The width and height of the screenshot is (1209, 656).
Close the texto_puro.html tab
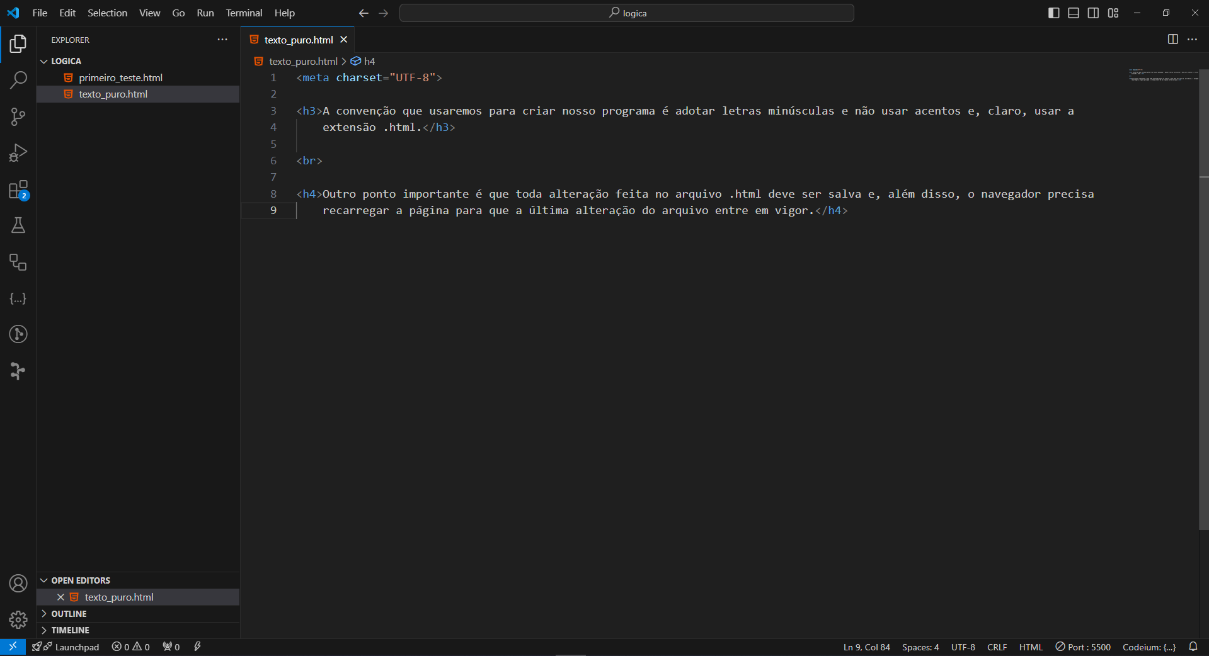(343, 40)
